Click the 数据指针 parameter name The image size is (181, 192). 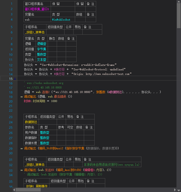[31, 138]
